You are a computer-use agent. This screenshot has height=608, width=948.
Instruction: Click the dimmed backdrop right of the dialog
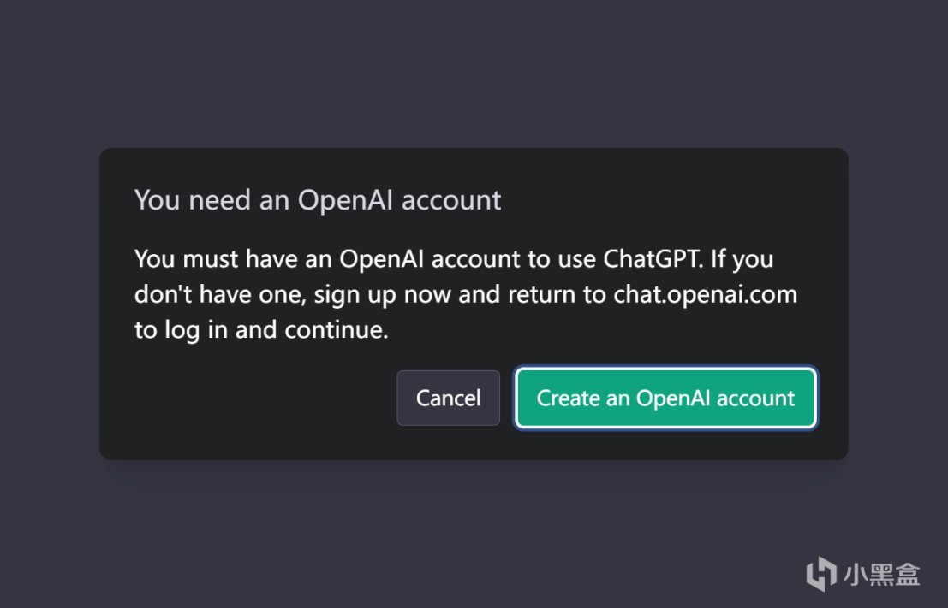point(897,304)
